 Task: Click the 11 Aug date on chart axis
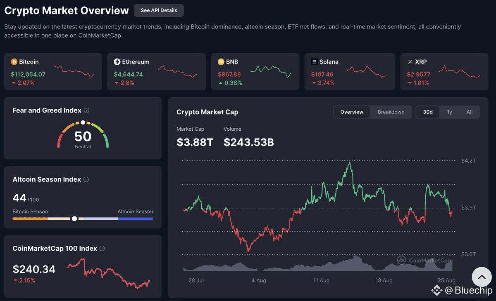click(x=321, y=280)
